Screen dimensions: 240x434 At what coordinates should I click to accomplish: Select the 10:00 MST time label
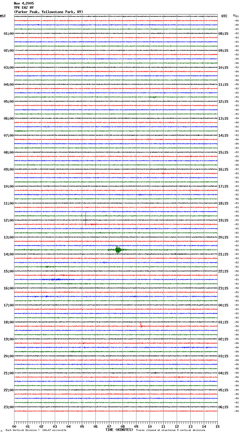[9, 186]
